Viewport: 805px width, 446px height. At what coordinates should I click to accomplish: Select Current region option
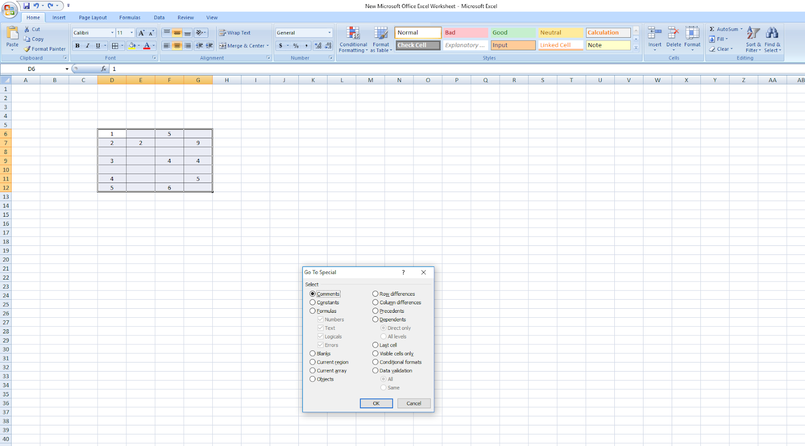(x=312, y=362)
